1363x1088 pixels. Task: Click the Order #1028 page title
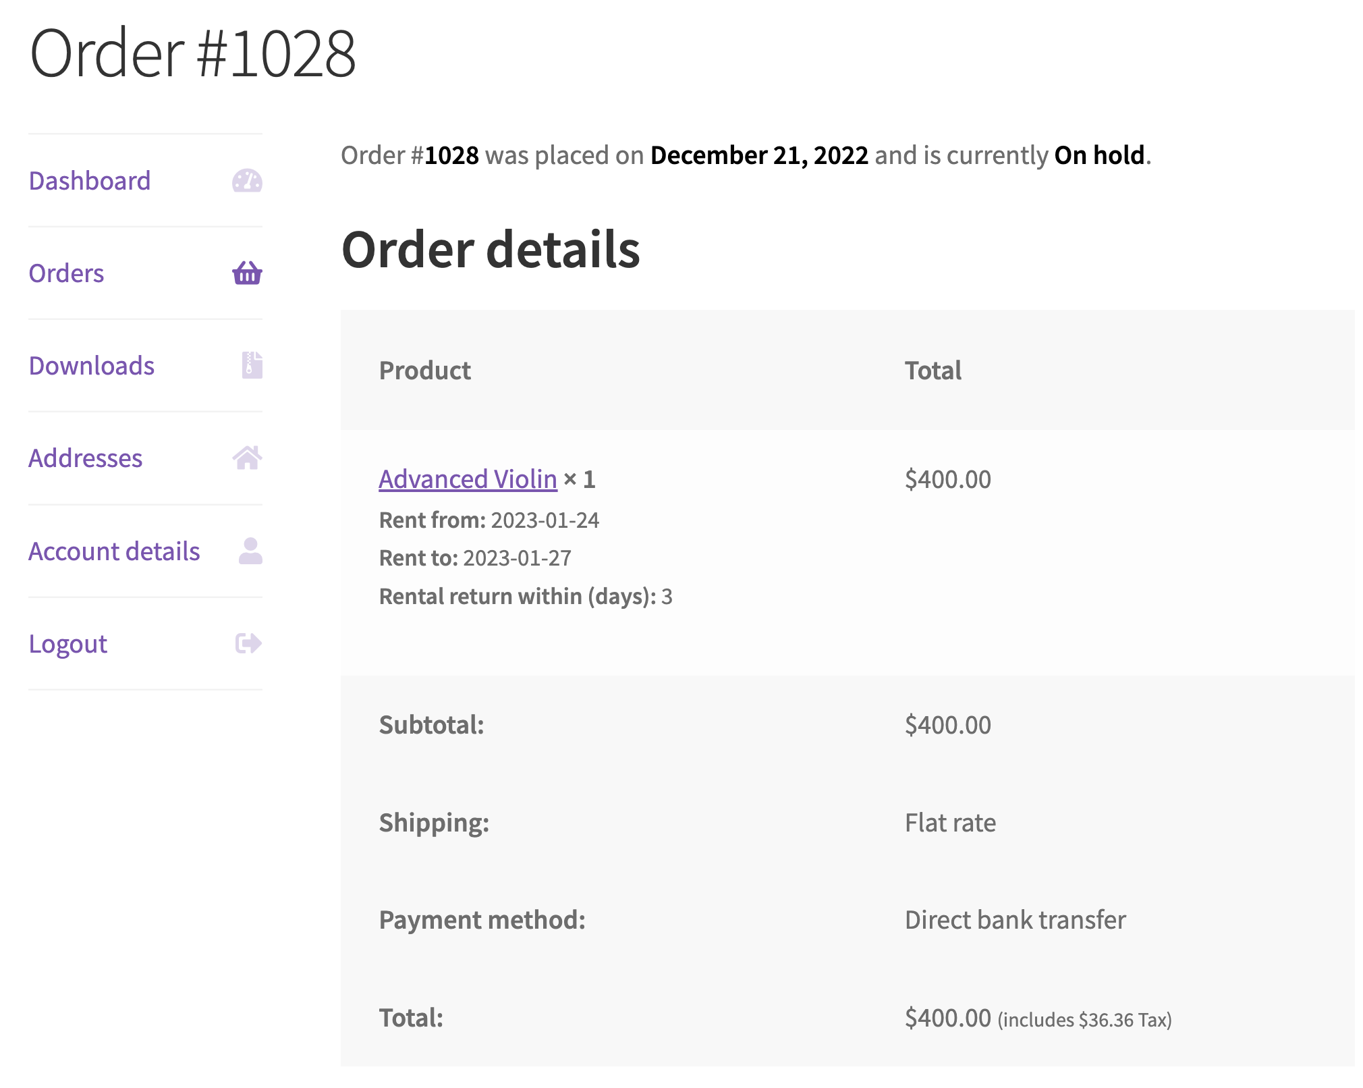coord(194,53)
